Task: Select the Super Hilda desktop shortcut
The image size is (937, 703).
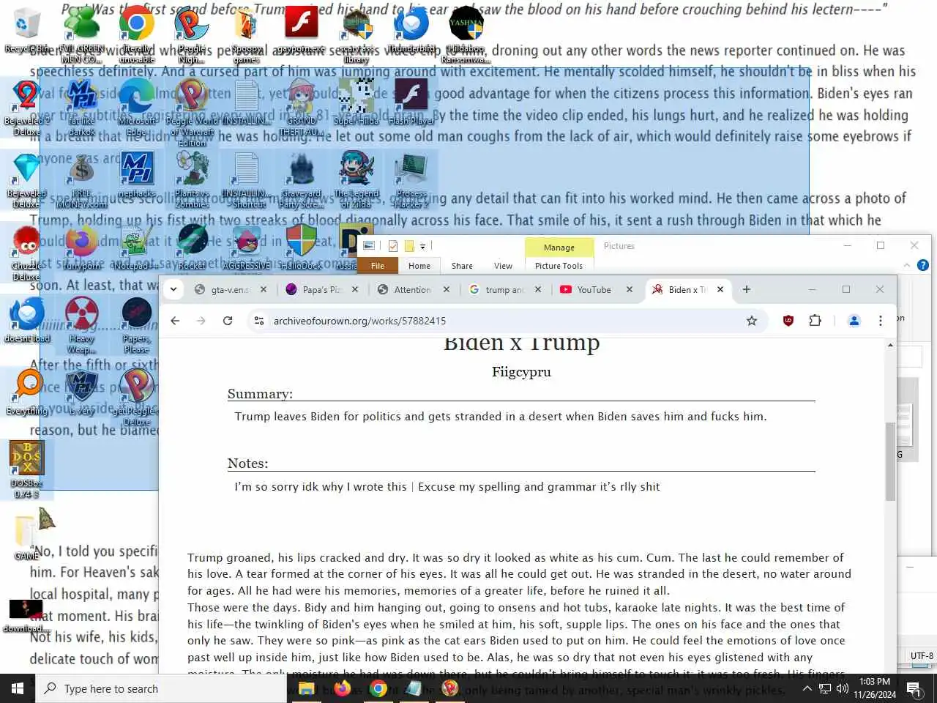Action: 356,101
